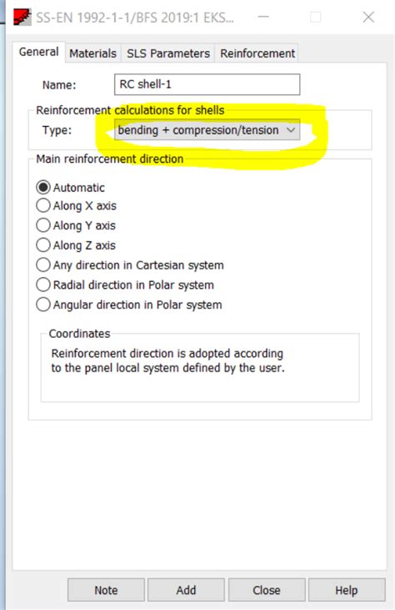
Task: Open the Note button
Action: (x=106, y=590)
